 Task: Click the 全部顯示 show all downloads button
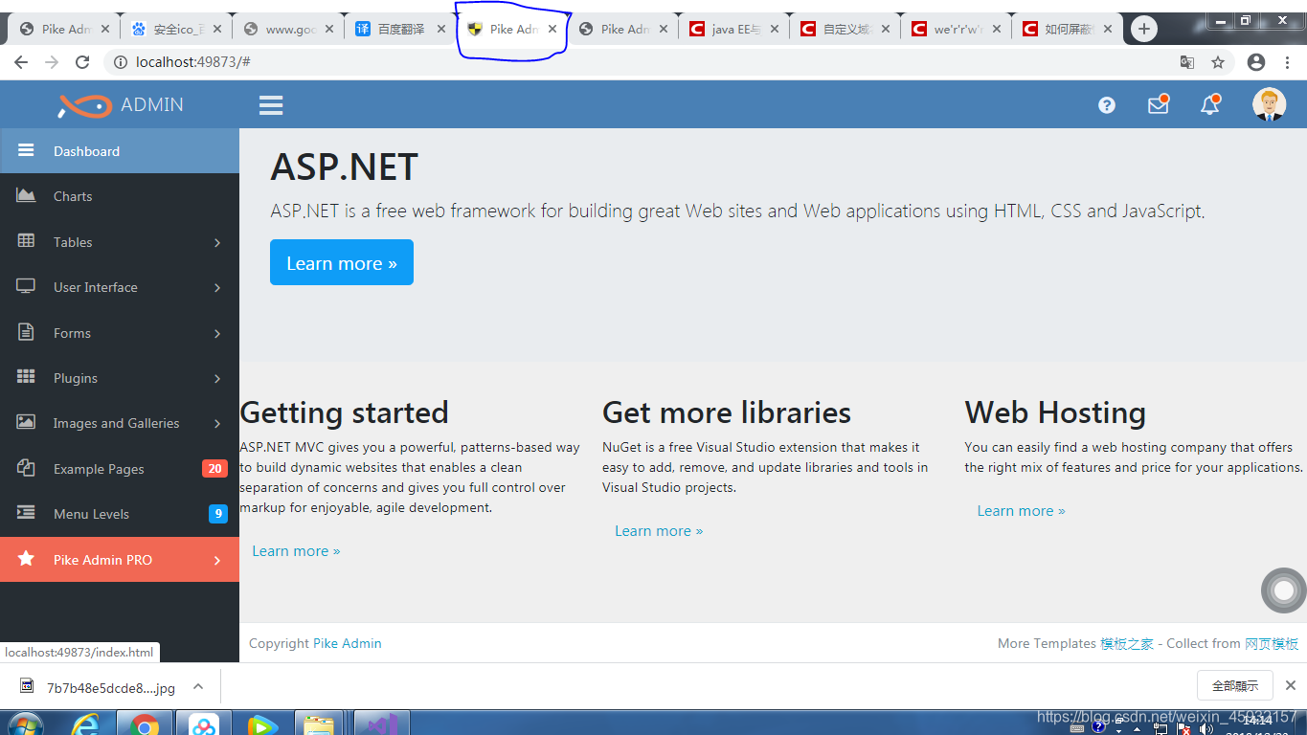[1235, 686]
